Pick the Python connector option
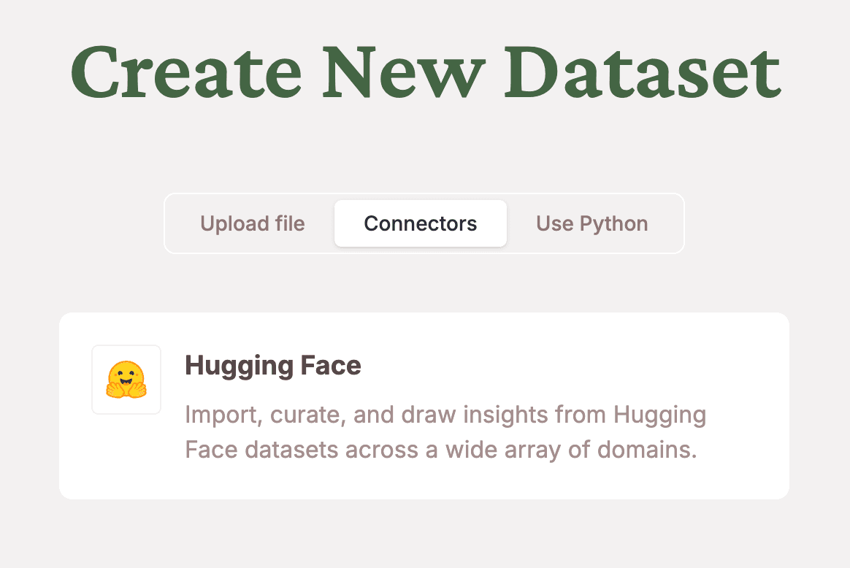 (x=591, y=223)
